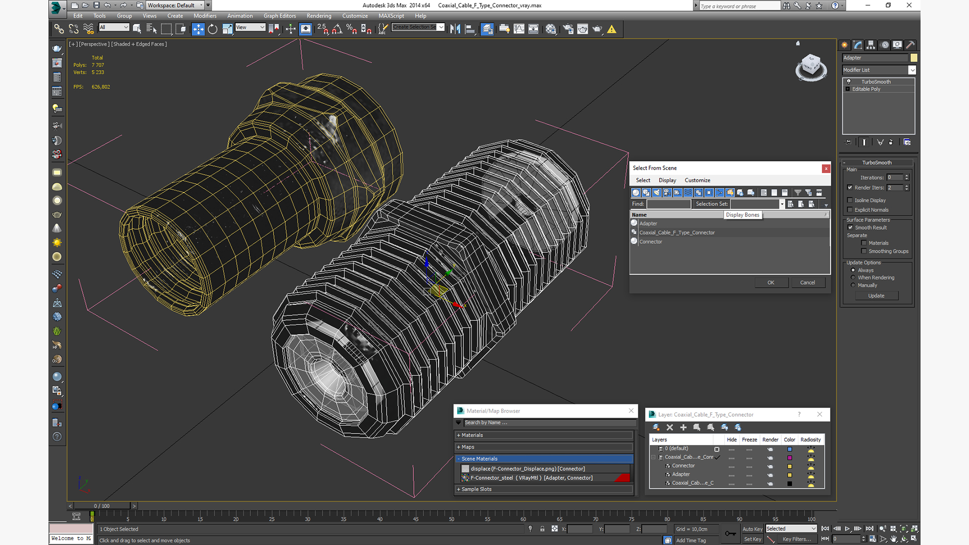Click the Mirror tool icon
The width and height of the screenshot is (969, 545).
455,29
